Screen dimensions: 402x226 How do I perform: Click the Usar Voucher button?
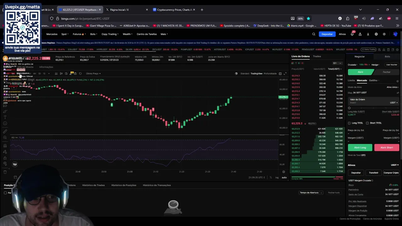392,65
